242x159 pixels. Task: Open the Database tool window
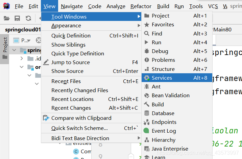[x=163, y=113]
